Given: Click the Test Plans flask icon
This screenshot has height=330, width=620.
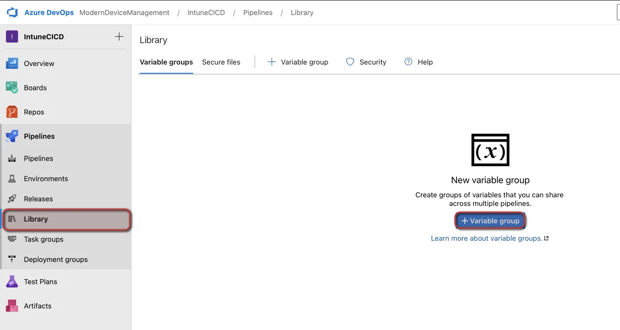Looking at the screenshot, I should click(x=12, y=281).
